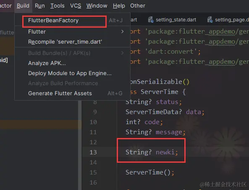This screenshot has height=190, width=249.
Task: Click the setting_state.dart file icon
Action: pos(151,20)
